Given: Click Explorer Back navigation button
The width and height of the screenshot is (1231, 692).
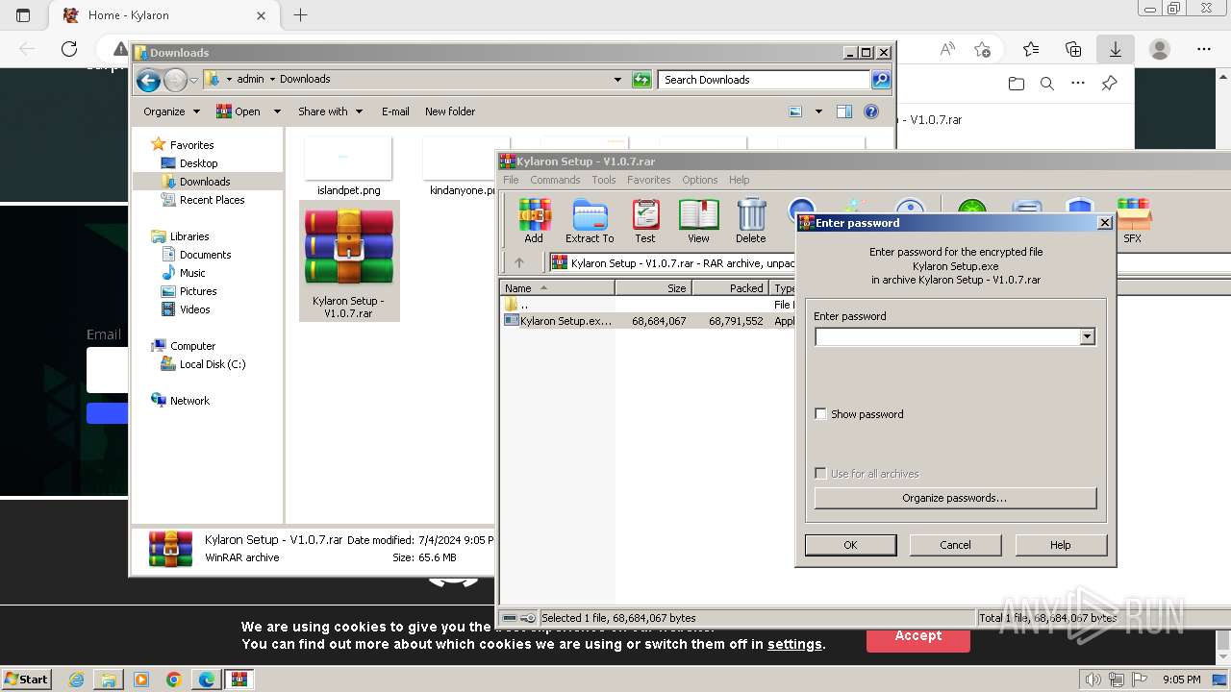Looking at the screenshot, I should tap(148, 80).
